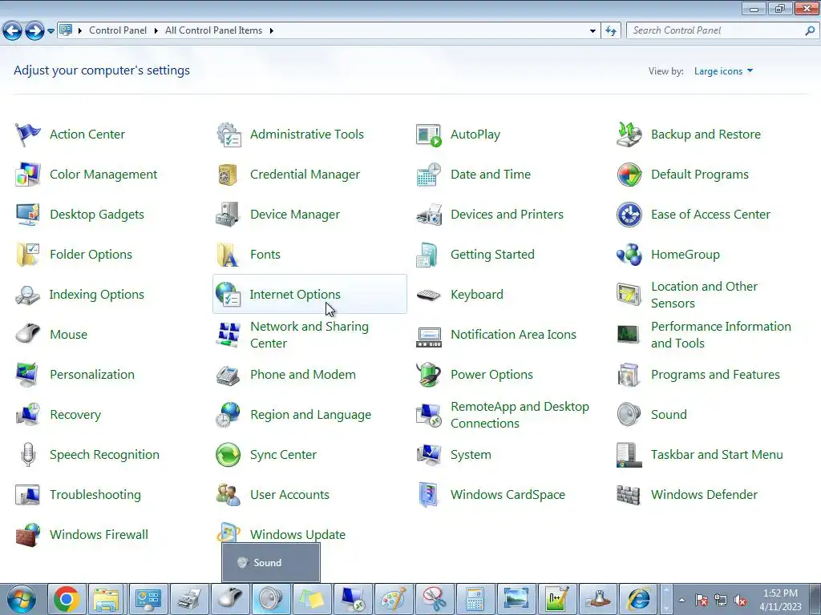Refresh the Control Panel address bar
The height and width of the screenshot is (615, 821).
[x=610, y=31]
